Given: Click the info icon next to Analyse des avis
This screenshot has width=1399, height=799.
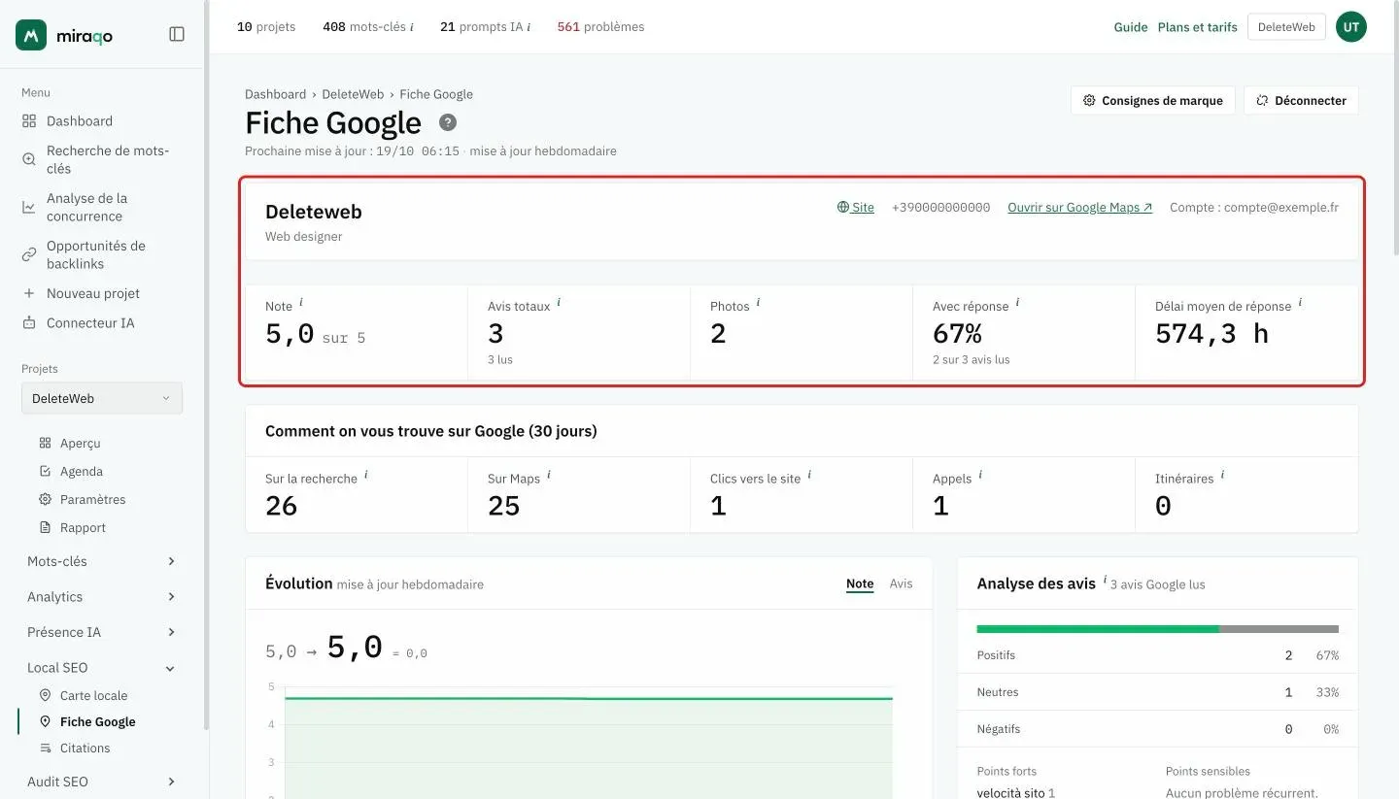Looking at the screenshot, I should pos(1105,581).
